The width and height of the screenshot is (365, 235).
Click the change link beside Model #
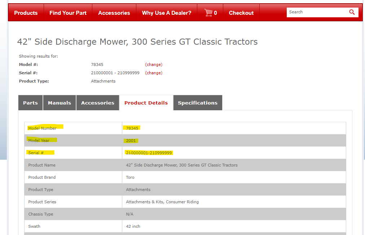click(x=154, y=65)
